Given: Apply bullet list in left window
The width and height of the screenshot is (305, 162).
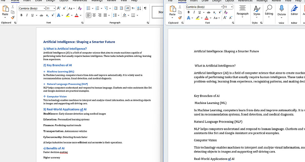Looking at the screenshot, I should [88, 8].
